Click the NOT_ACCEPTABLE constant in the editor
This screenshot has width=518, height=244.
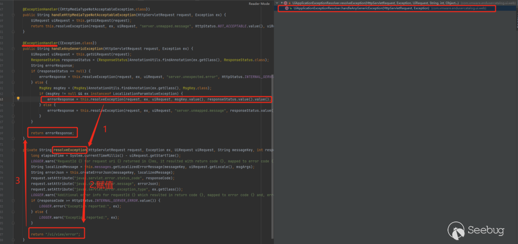point(232,26)
